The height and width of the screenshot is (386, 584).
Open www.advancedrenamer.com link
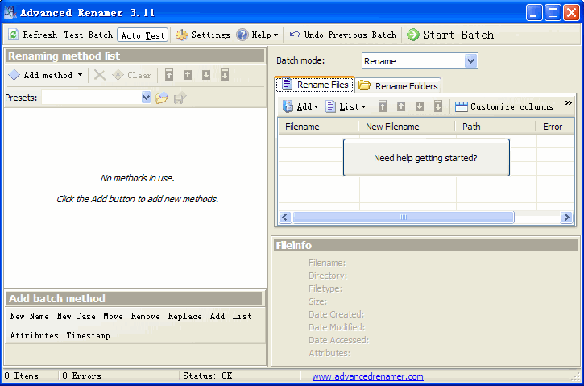(367, 376)
